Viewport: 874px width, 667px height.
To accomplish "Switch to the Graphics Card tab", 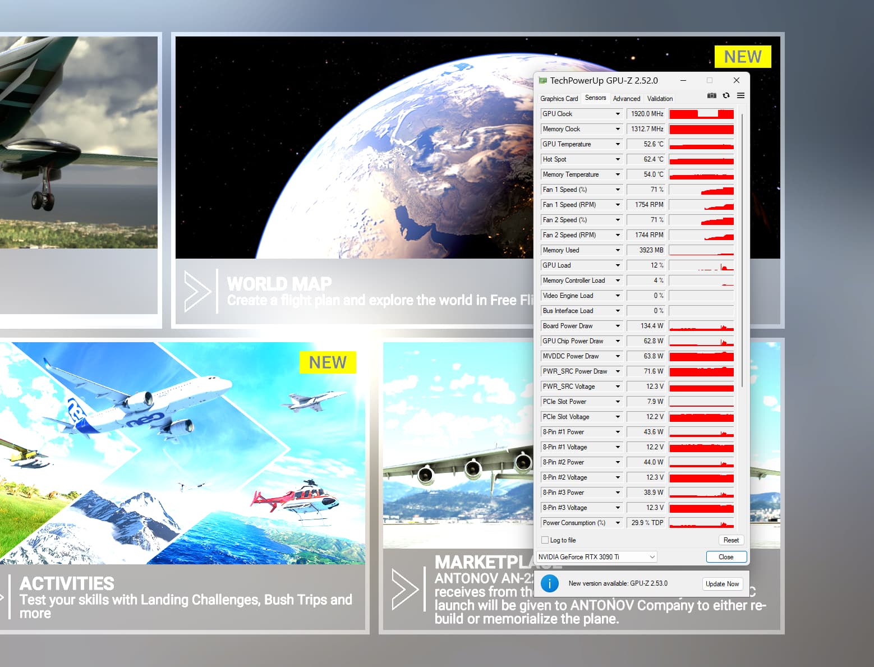I will [x=559, y=98].
